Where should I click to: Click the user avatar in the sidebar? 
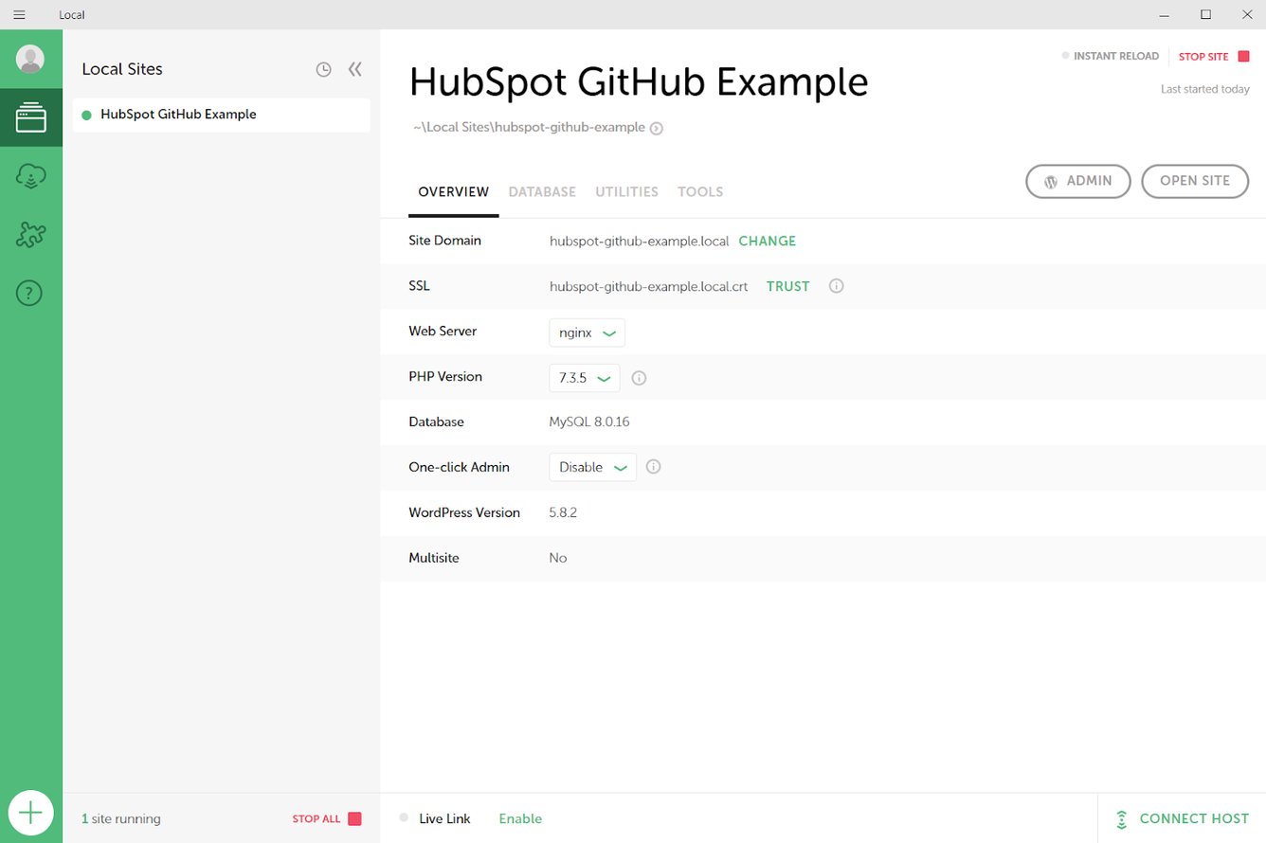coord(31,58)
